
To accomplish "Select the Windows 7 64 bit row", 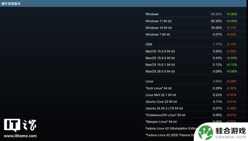I will (x=195, y=34).
